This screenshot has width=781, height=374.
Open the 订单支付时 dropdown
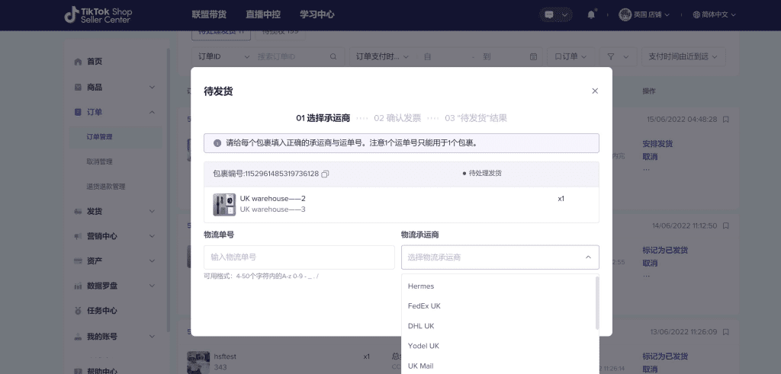pos(382,56)
